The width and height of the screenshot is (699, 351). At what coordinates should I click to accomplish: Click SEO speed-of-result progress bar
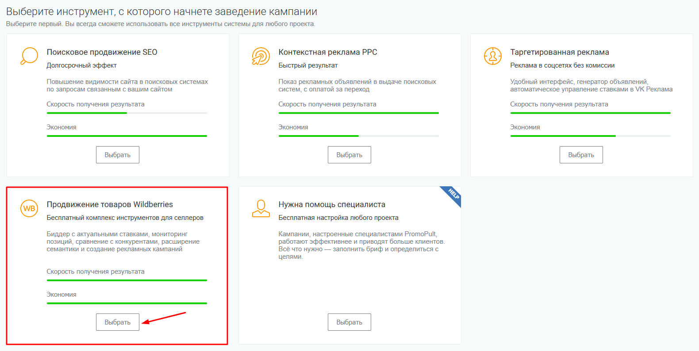pyautogui.click(x=127, y=113)
